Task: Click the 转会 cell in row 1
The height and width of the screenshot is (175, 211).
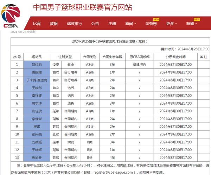Action: [71, 65]
